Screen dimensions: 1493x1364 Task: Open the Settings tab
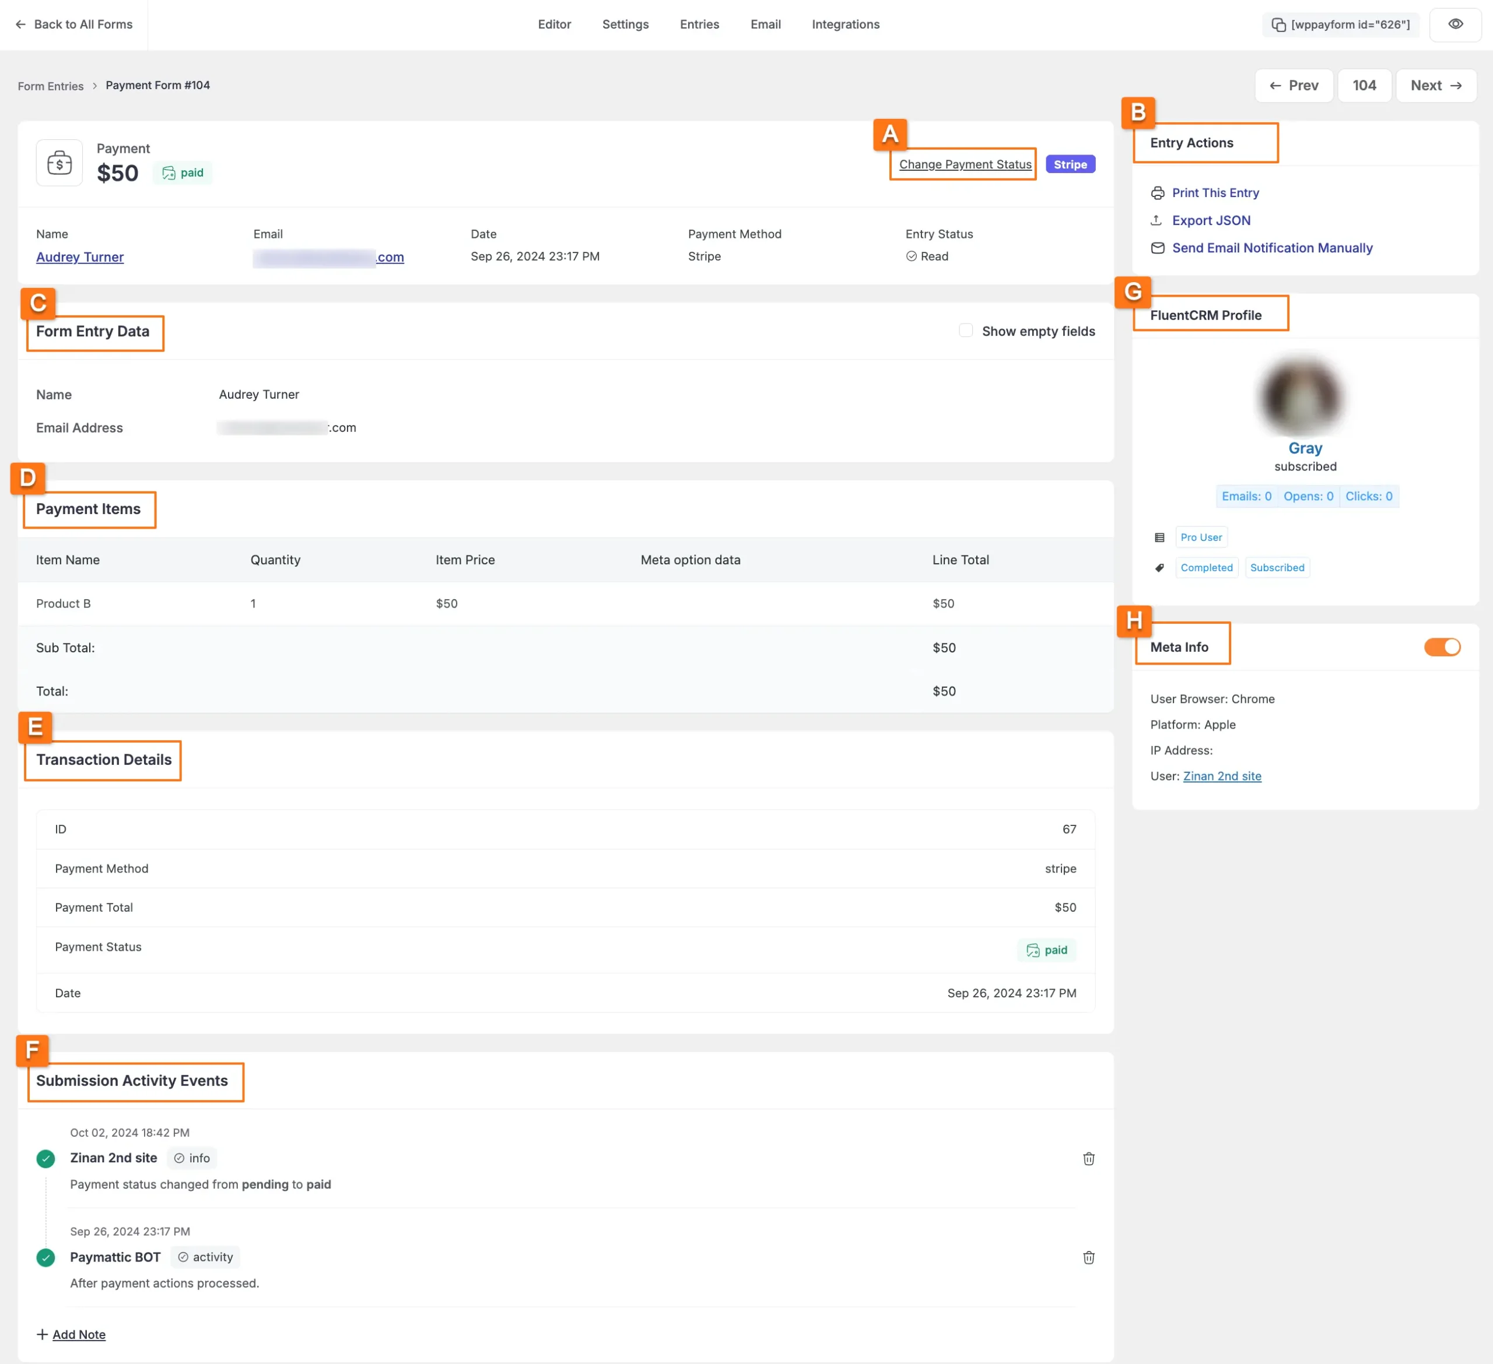[625, 24]
